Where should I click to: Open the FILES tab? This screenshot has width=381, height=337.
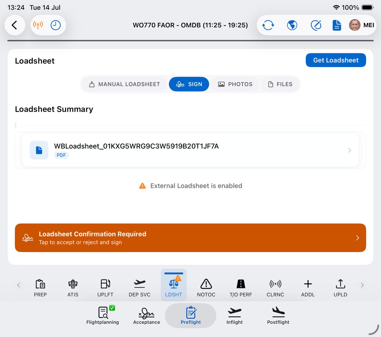[x=280, y=84]
